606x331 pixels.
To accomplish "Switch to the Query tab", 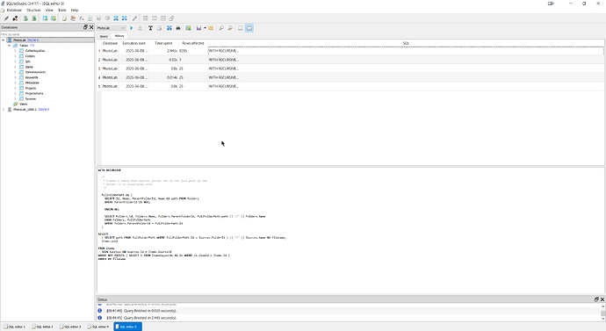I will (x=104, y=36).
